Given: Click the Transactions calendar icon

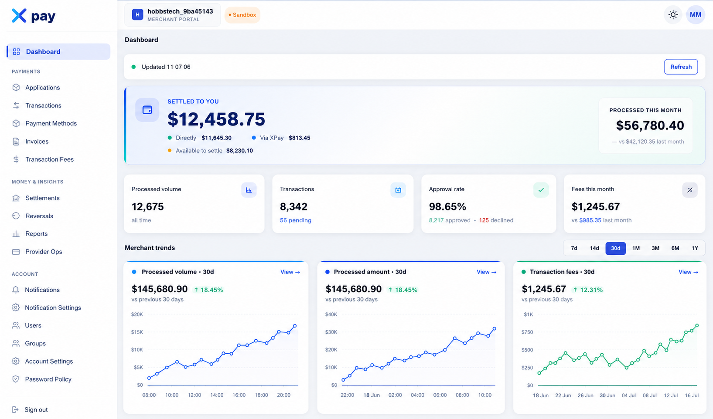Looking at the screenshot, I should (398, 190).
